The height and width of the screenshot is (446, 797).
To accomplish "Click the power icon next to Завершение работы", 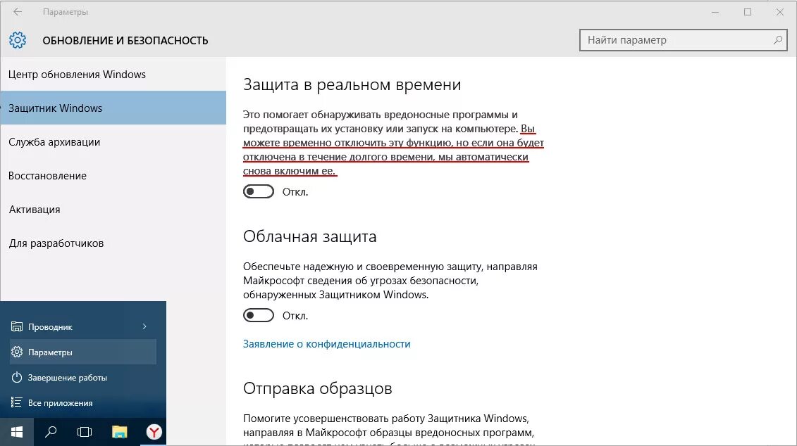I will 17,378.
